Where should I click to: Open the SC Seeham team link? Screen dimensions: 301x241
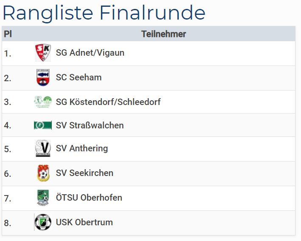[x=79, y=78]
